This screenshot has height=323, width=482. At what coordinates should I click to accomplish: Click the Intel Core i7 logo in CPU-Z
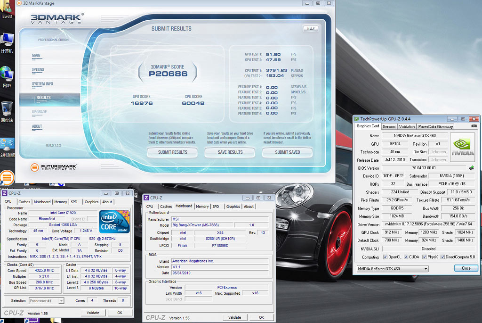point(114,222)
